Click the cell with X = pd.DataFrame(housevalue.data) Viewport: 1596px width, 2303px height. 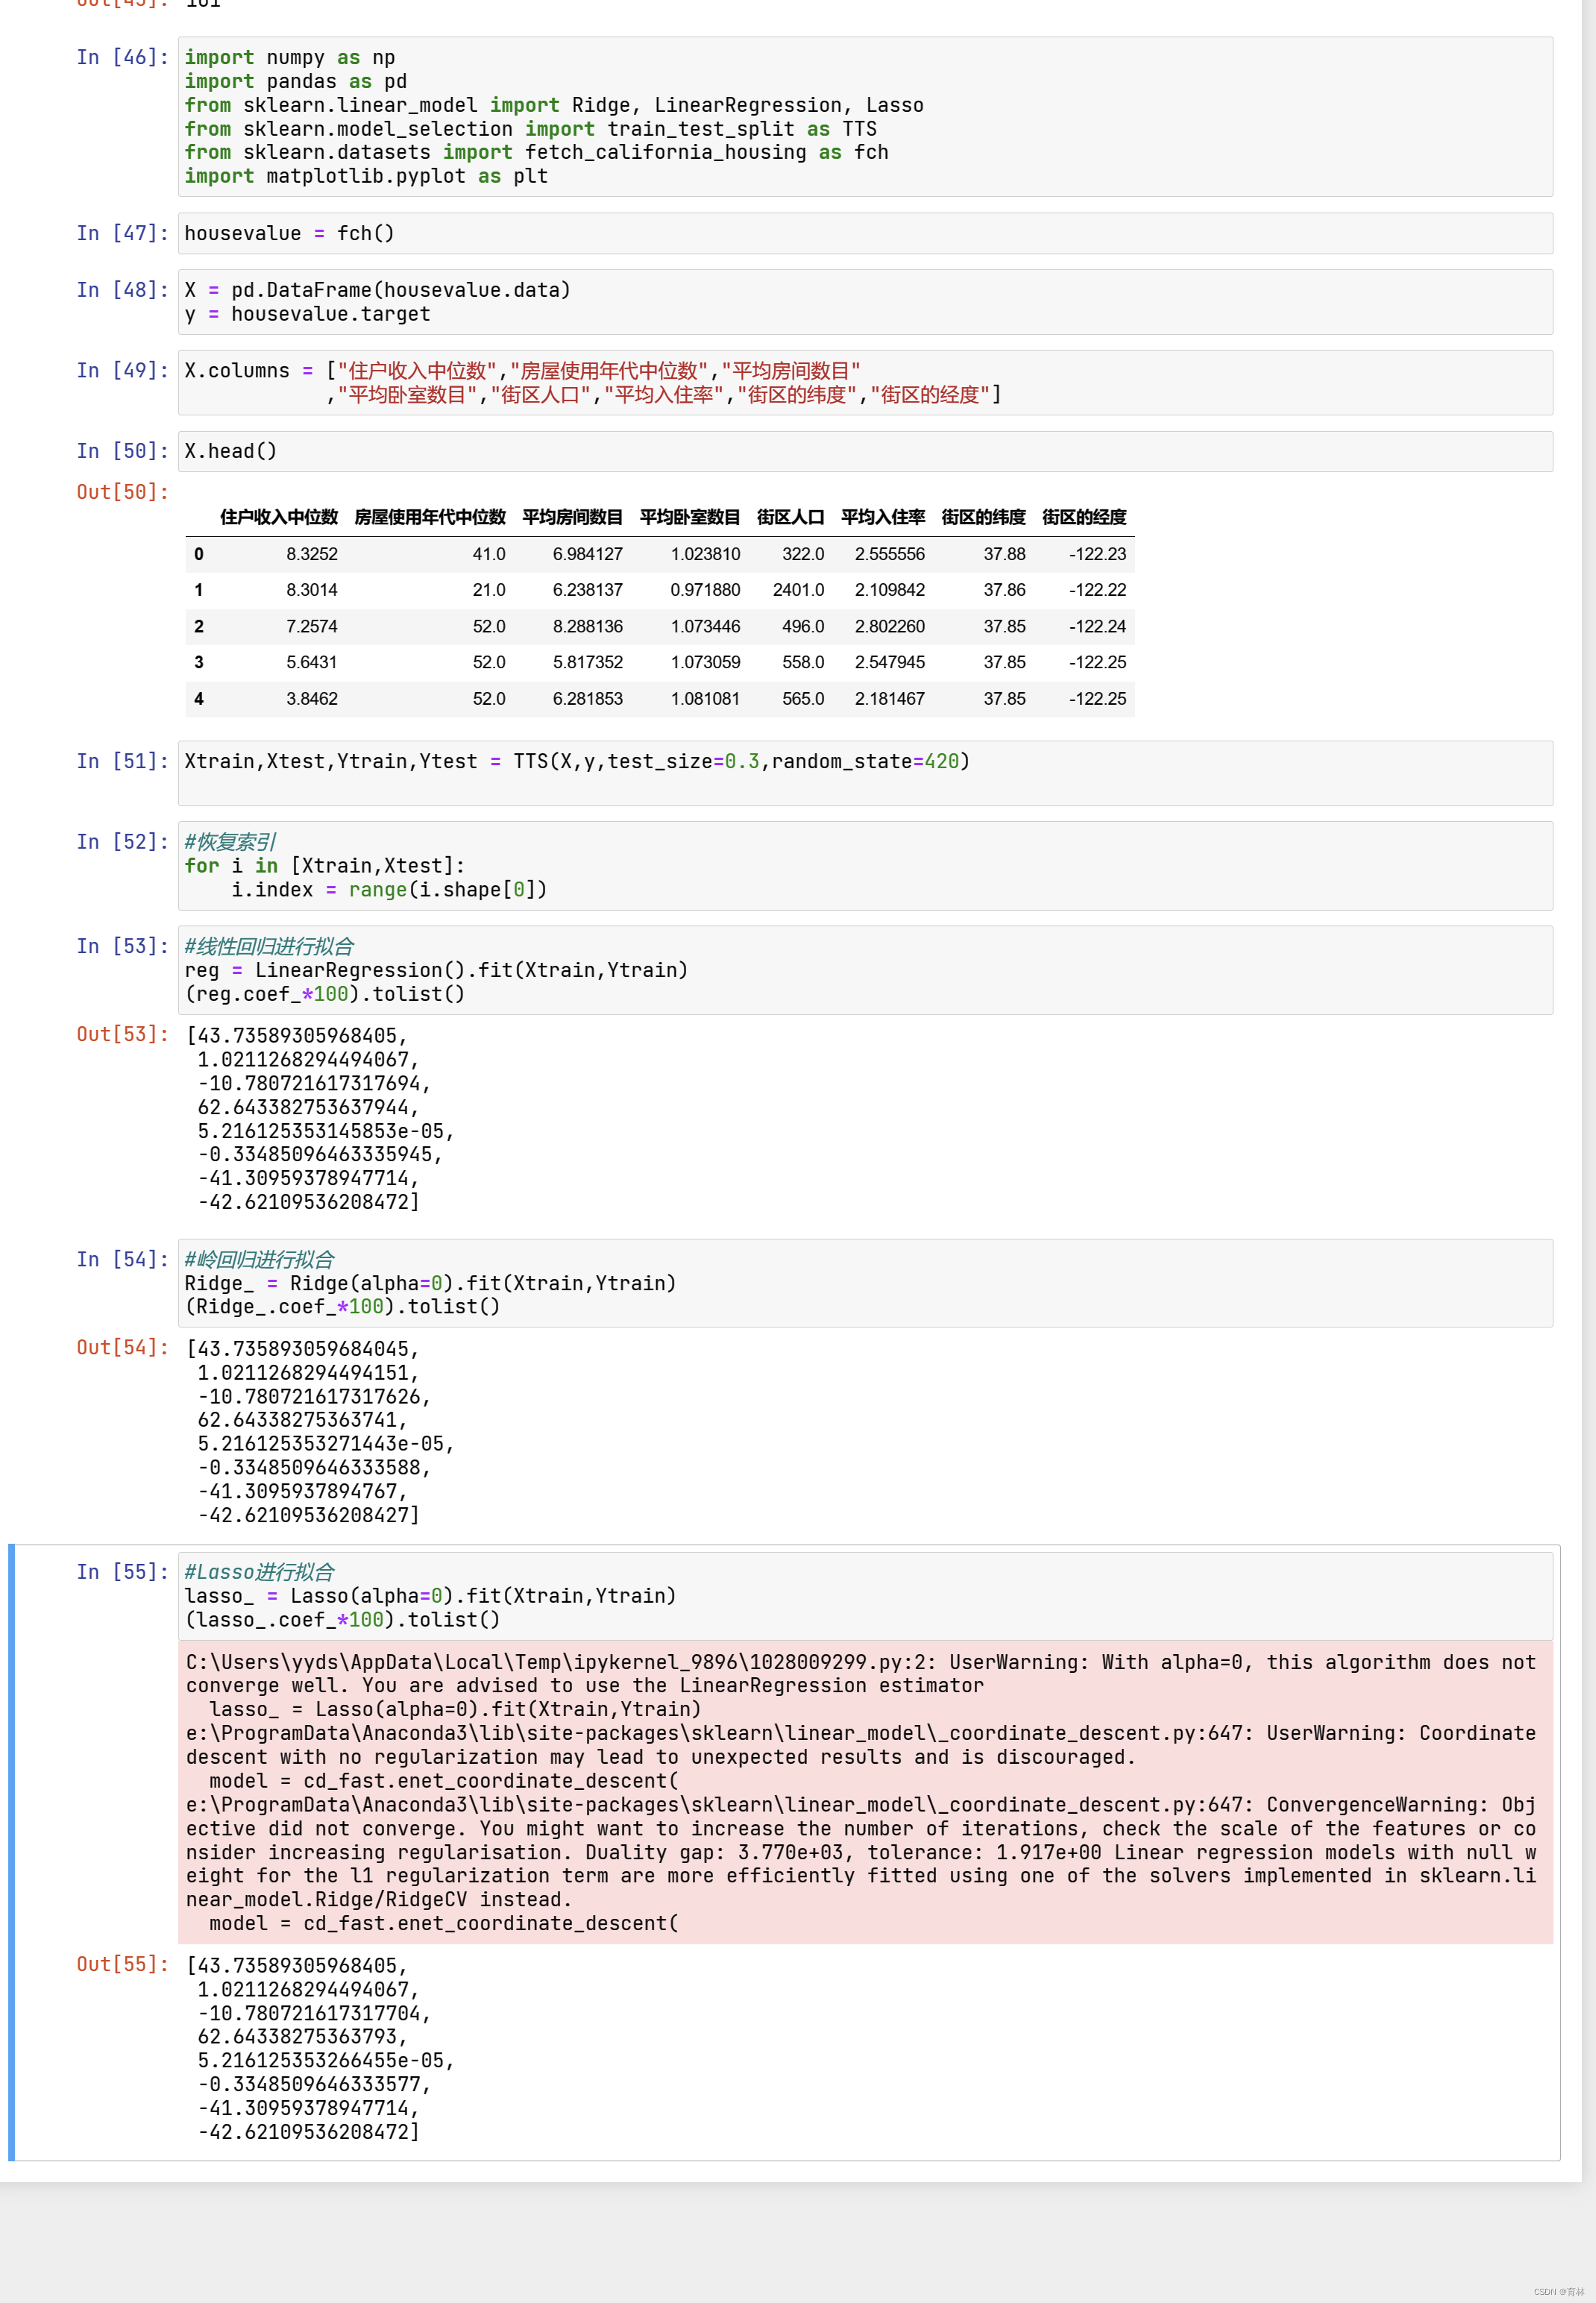[x=865, y=302]
